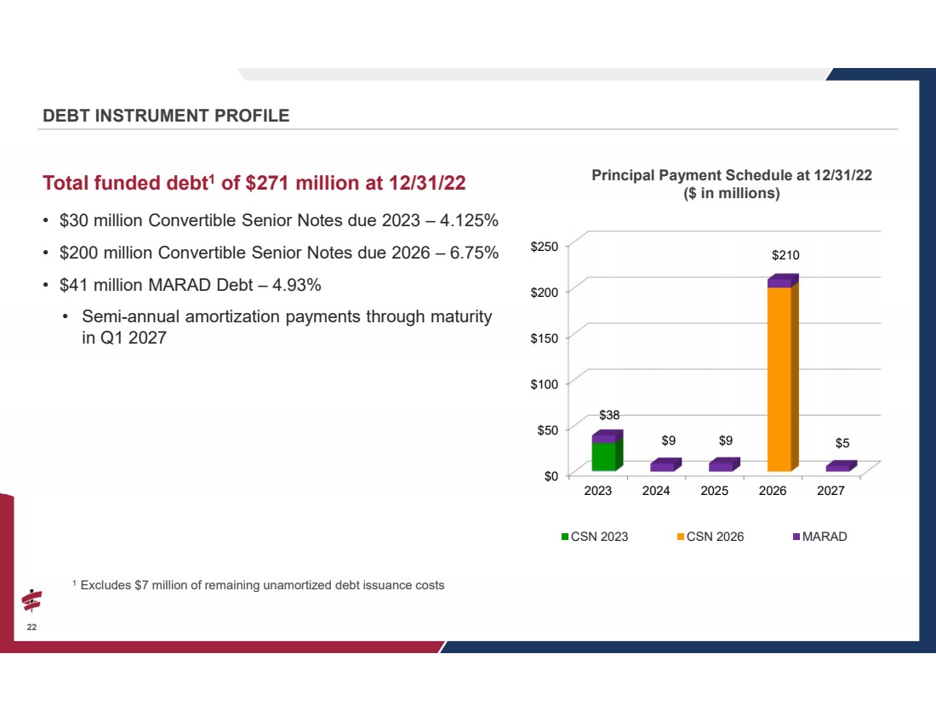
Task: Click the orange CSN 2026 legend swatch
Action: click(x=681, y=537)
